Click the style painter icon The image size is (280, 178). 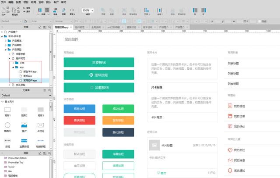(25, 21)
